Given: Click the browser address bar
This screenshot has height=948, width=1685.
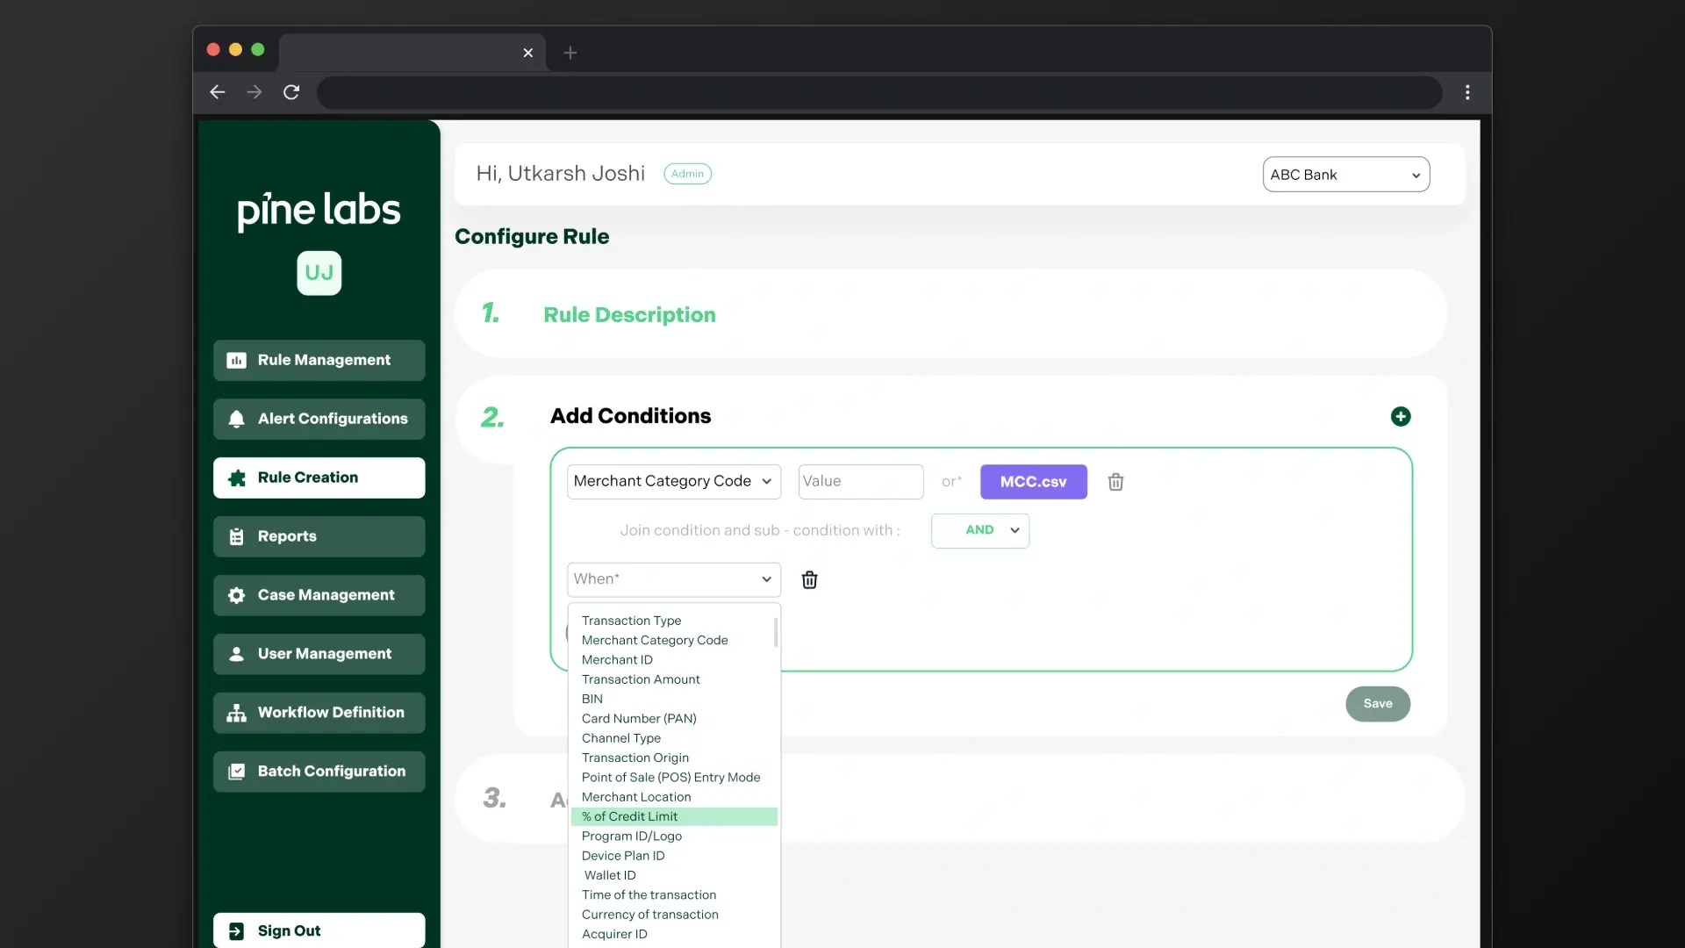Looking at the screenshot, I should (x=879, y=92).
